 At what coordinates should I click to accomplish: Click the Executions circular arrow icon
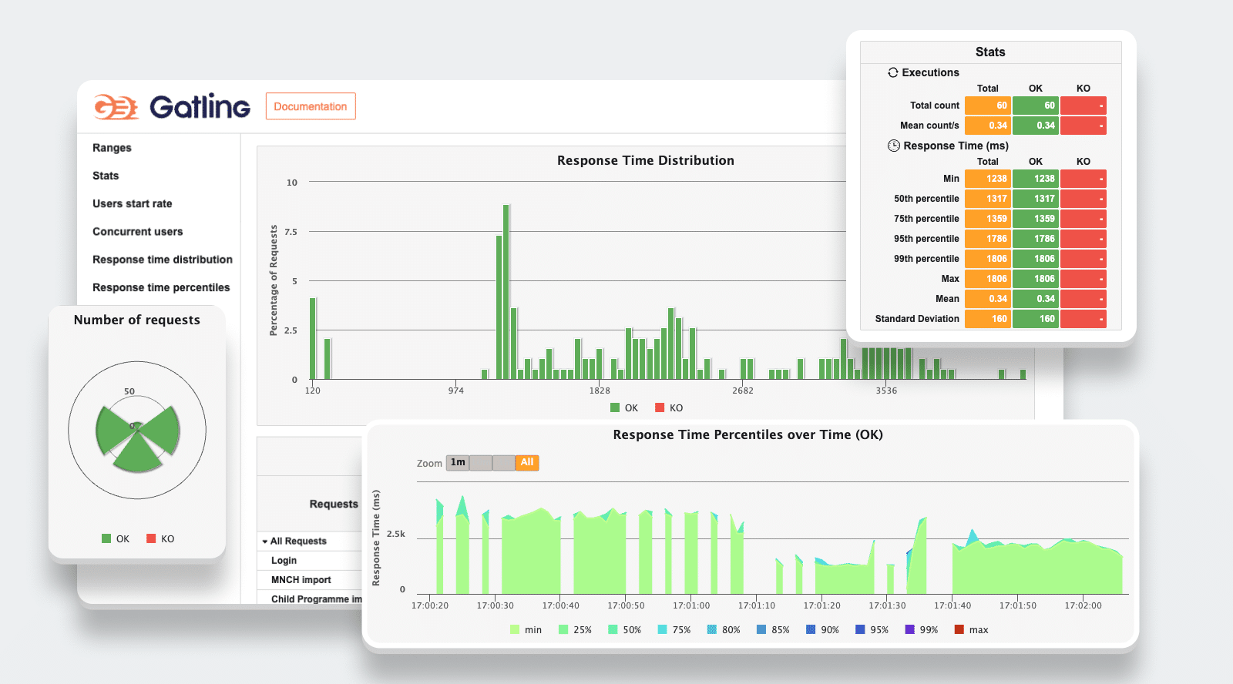pyautogui.click(x=893, y=72)
